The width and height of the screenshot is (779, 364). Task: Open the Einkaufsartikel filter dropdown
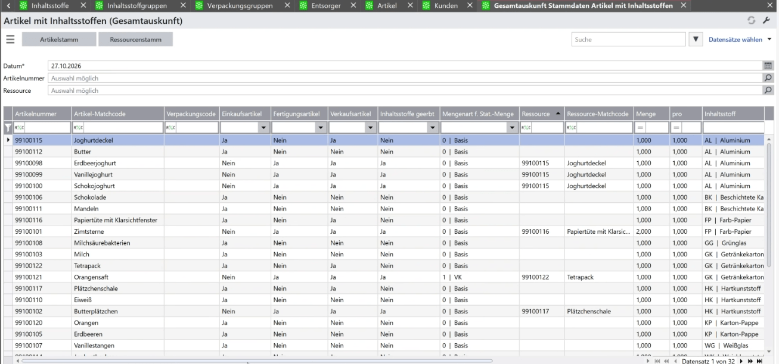coord(263,127)
